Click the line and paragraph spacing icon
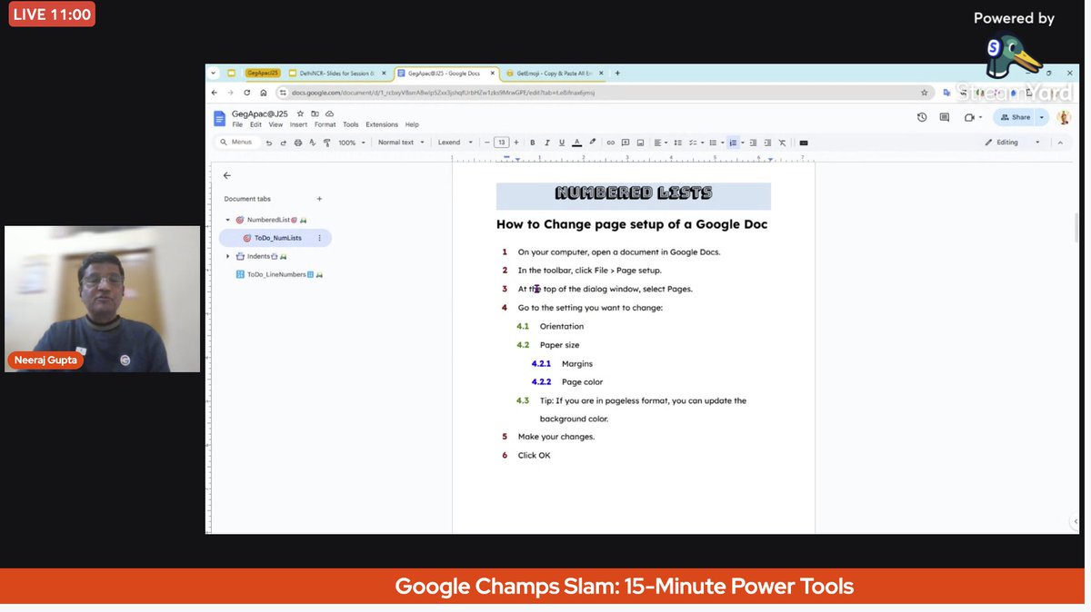This screenshot has height=612, width=1091. tap(678, 143)
